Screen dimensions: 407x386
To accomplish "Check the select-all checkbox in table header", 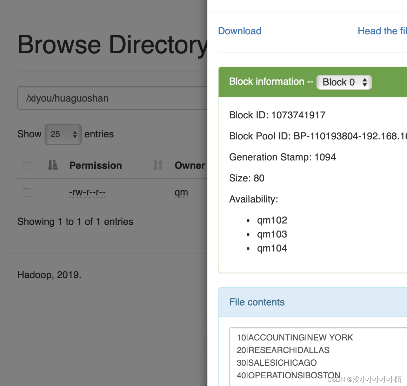I will (27, 166).
